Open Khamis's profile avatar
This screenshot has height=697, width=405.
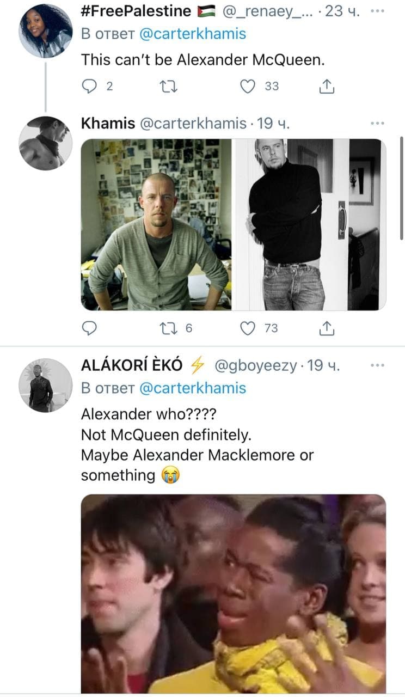[x=46, y=144]
